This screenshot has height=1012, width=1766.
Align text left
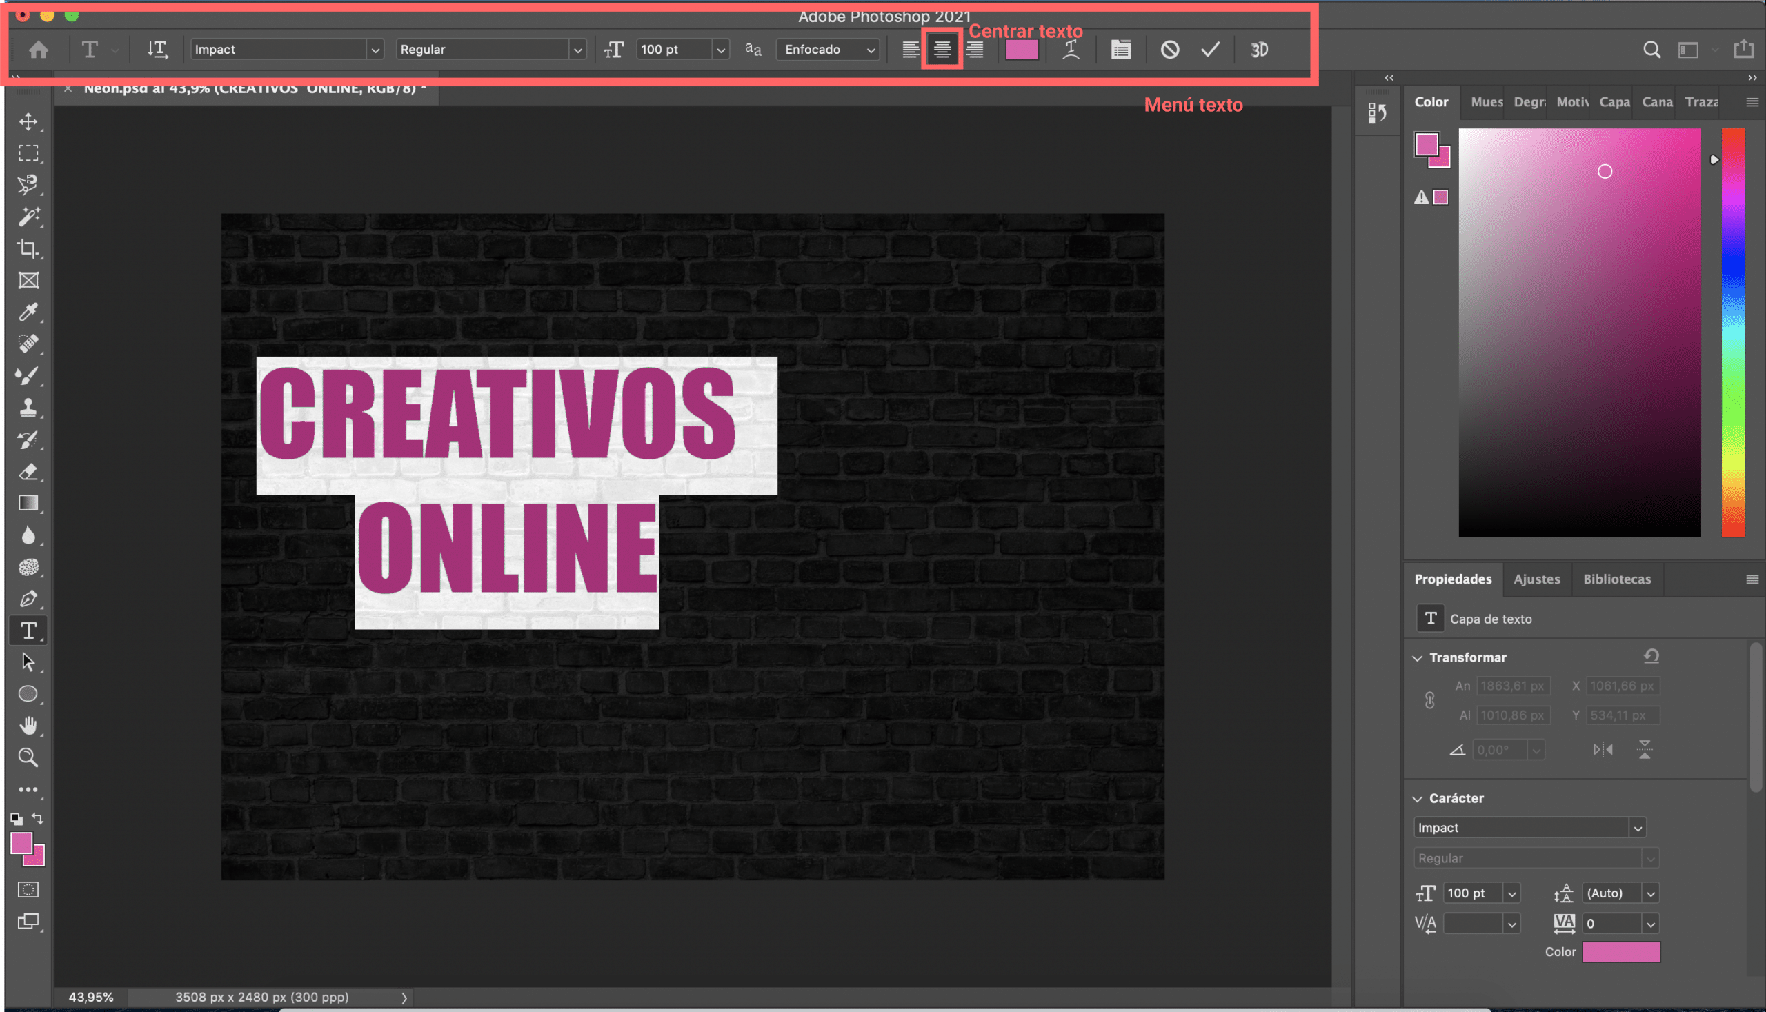click(x=911, y=50)
